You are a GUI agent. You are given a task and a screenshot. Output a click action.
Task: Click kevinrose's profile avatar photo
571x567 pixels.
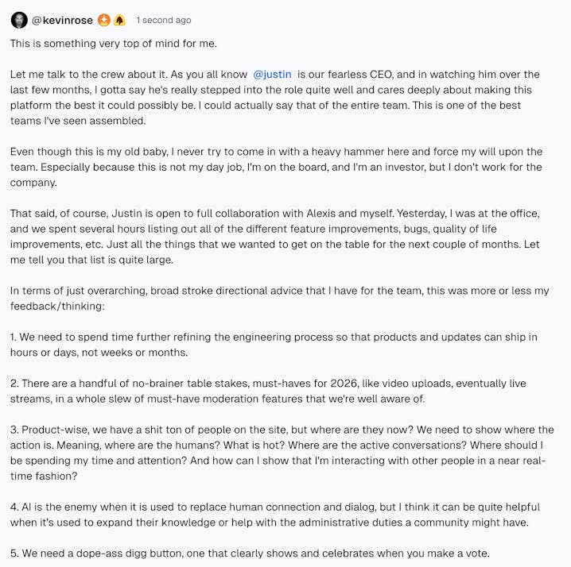click(18, 20)
